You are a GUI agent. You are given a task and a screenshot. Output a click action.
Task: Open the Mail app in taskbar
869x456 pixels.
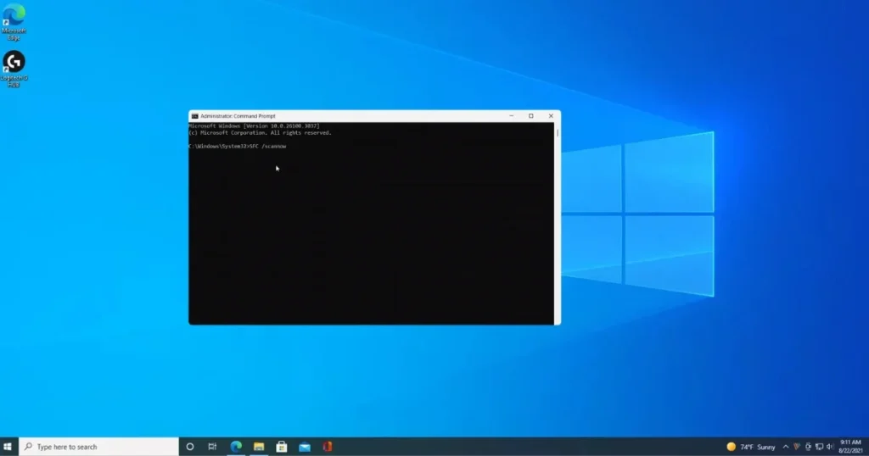coord(304,447)
